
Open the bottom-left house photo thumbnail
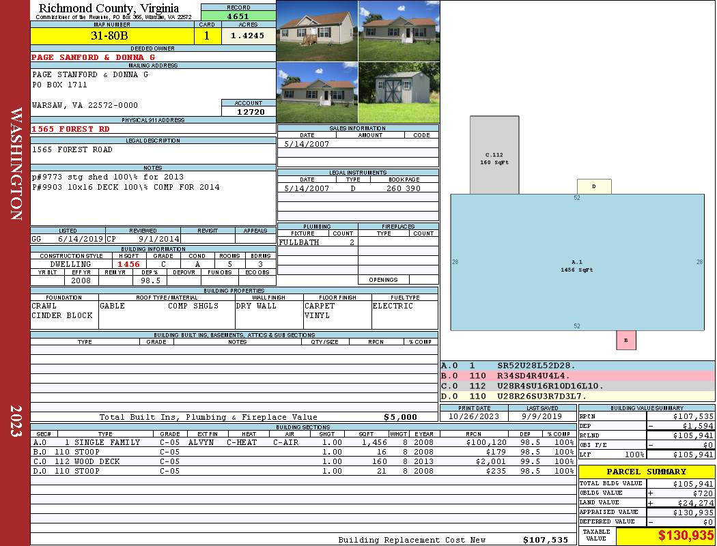(x=318, y=93)
